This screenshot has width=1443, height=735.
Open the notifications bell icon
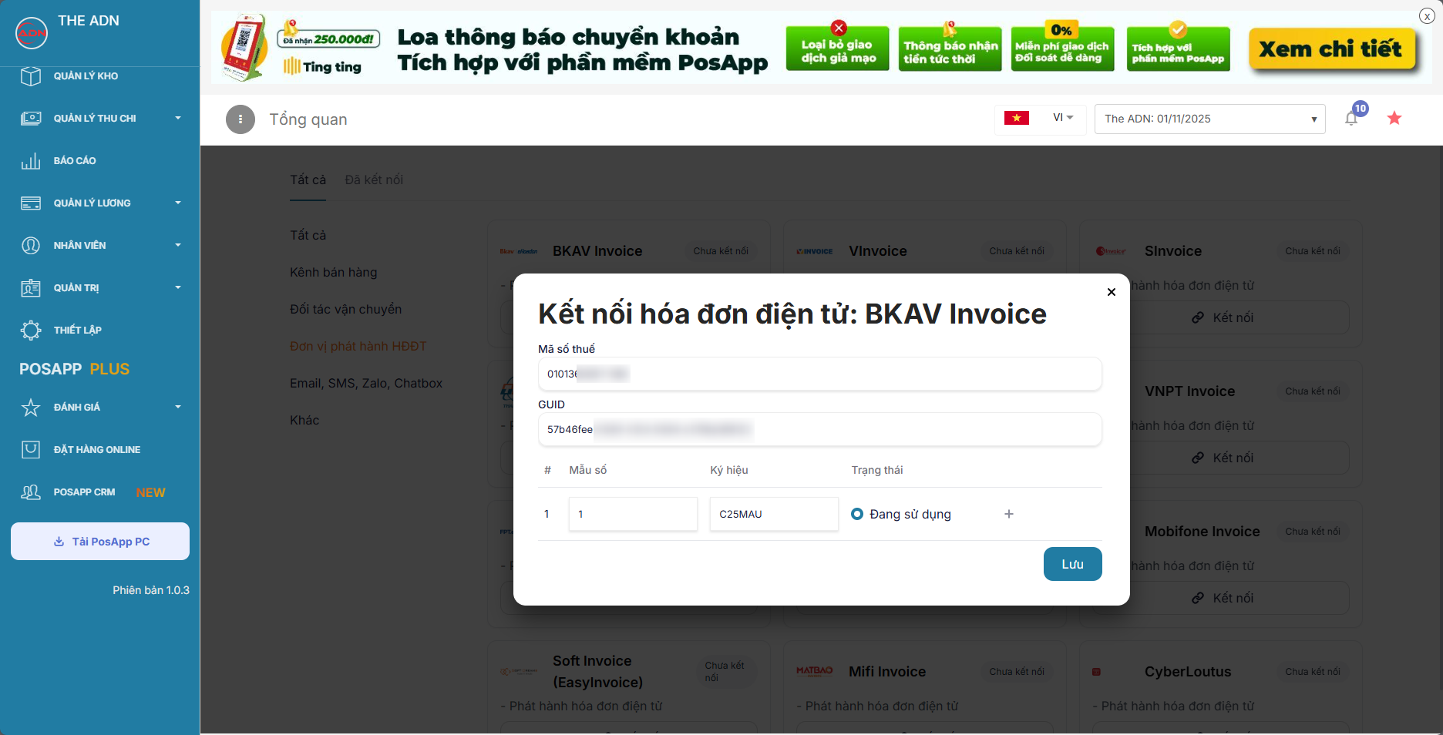click(1351, 119)
